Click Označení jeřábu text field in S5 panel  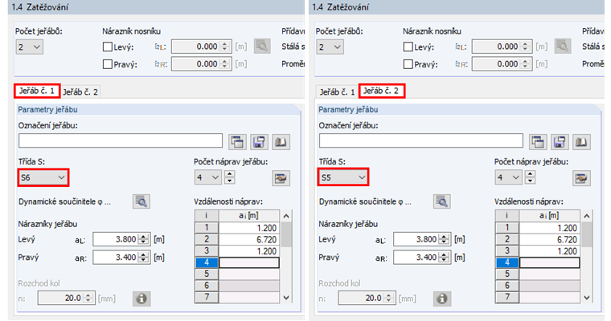coord(420,141)
